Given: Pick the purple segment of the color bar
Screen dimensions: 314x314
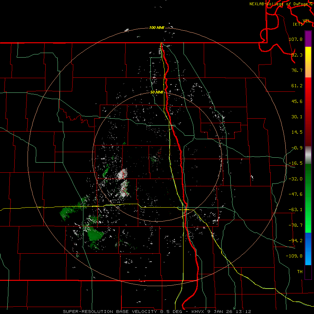Looking at the screenshot, I should pos(308,39).
